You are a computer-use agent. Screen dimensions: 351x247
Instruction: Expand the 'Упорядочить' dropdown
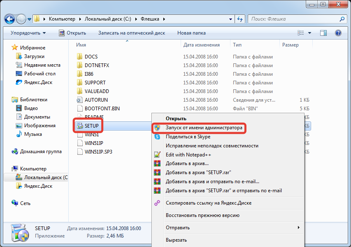click(28, 33)
